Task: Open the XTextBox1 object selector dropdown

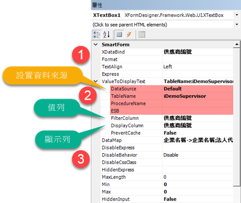Action: click(237, 15)
